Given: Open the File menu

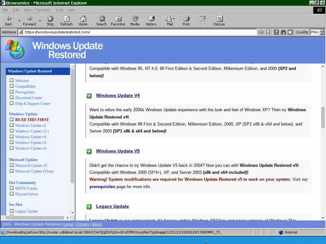Looking at the screenshot, I should click(x=5, y=10).
